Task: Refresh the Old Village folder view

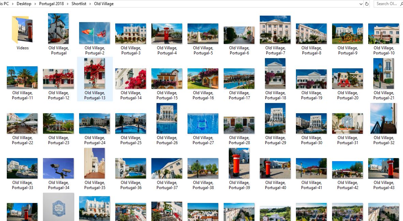Action: [x=367, y=4]
